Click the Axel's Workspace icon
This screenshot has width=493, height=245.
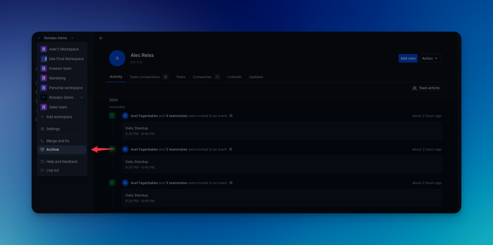tap(44, 49)
